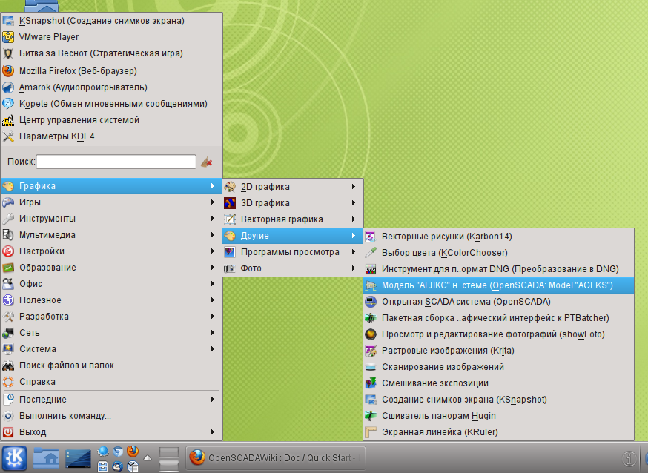Click the PTBatcher icon
This screenshot has height=473, width=648.
pos(371,317)
